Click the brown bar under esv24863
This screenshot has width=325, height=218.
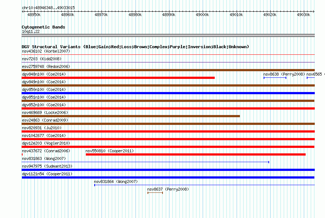(168, 124)
